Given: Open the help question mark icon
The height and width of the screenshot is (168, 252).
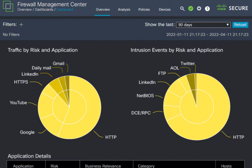Looking at the screenshot, I should coord(207,9).
